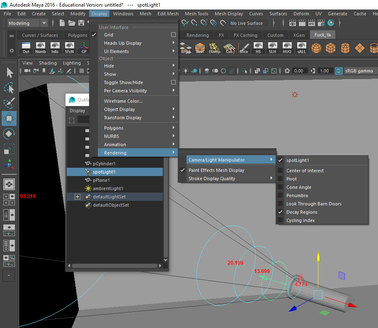The image size is (378, 328).
Task: Click the Open Scene folder icon
Action: (72, 23)
